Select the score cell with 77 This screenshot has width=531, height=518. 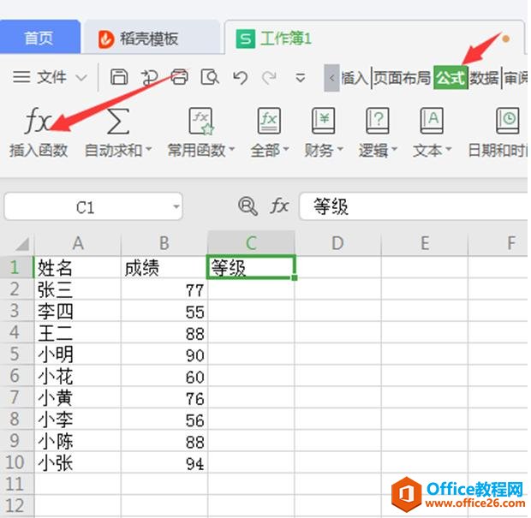tap(164, 289)
